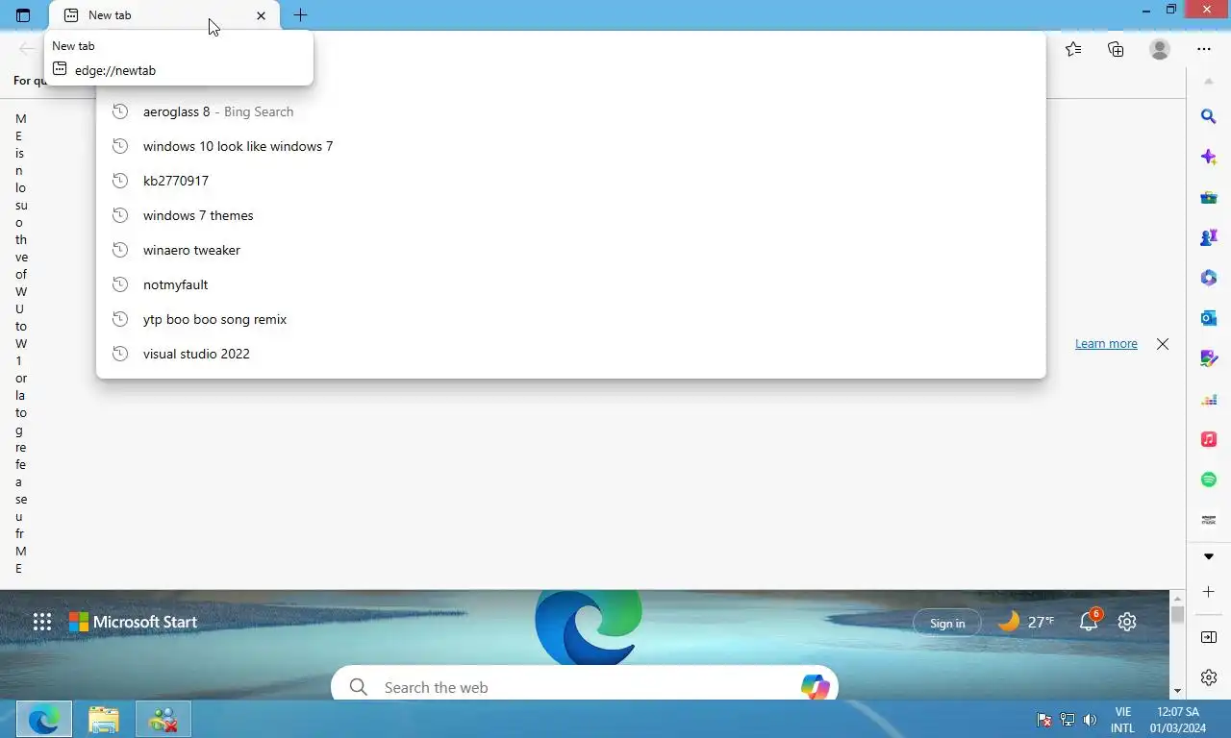The image size is (1231, 738).
Task: Open the sidebar Search icon
Action: 1209,116
